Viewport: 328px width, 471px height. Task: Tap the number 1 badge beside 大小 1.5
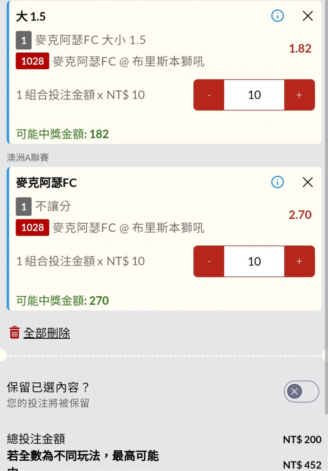pyautogui.click(x=24, y=41)
